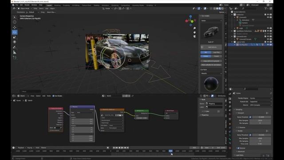The width and height of the screenshot is (284, 160).
Task: Click the Add vehicle button
Action: coord(211,47)
